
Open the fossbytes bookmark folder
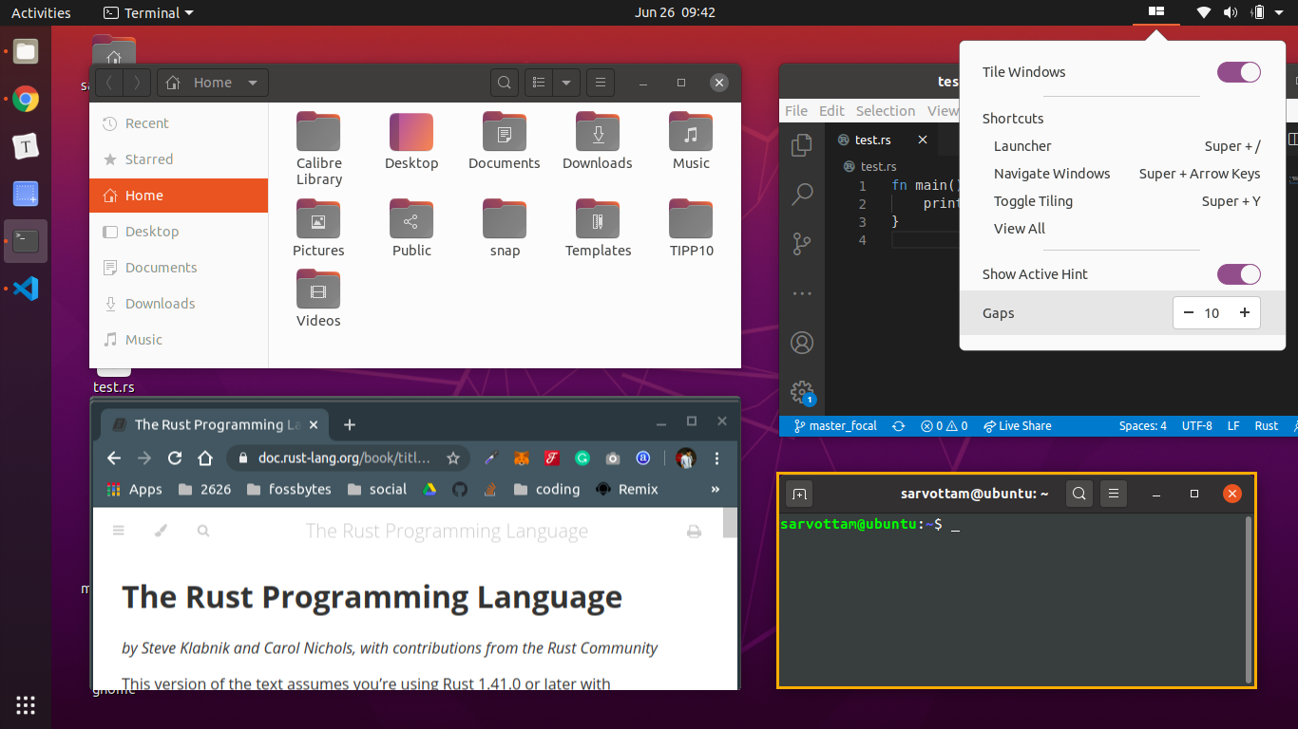288,490
